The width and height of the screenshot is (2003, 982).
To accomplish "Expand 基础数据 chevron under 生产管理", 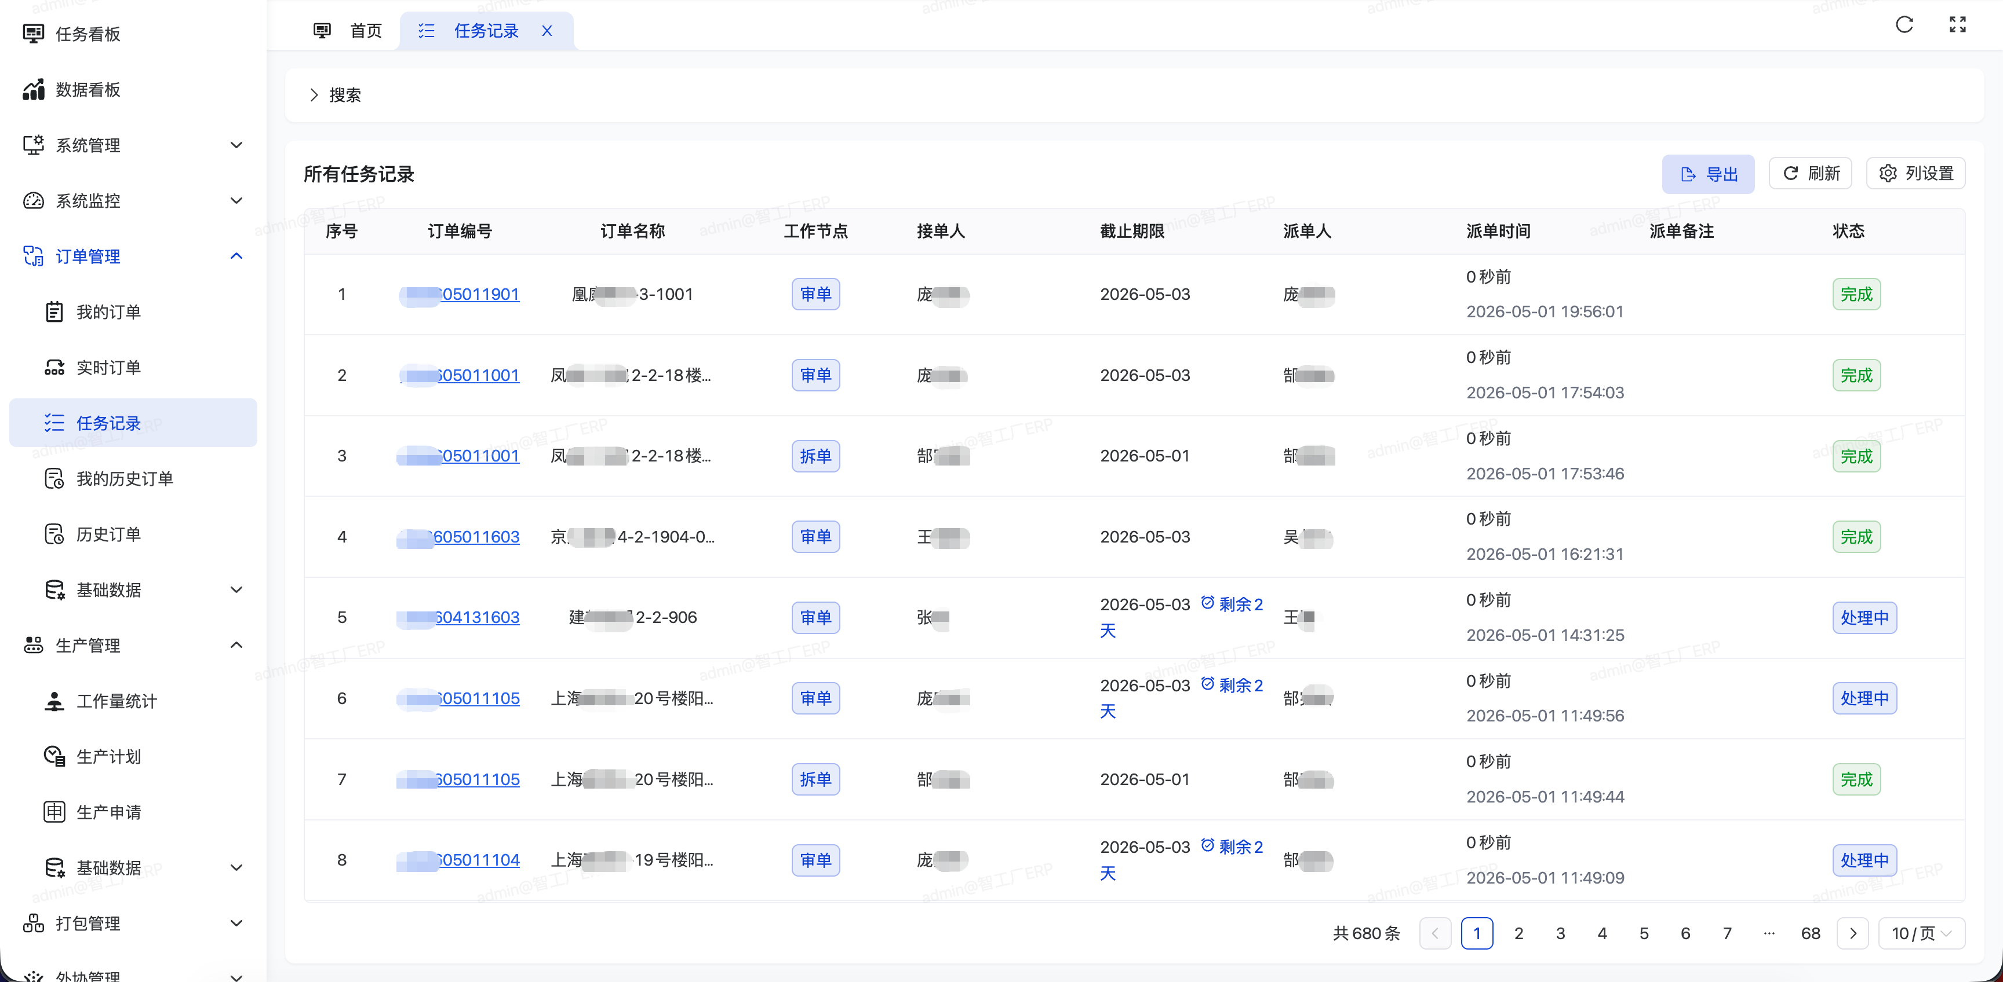I will tap(236, 868).
